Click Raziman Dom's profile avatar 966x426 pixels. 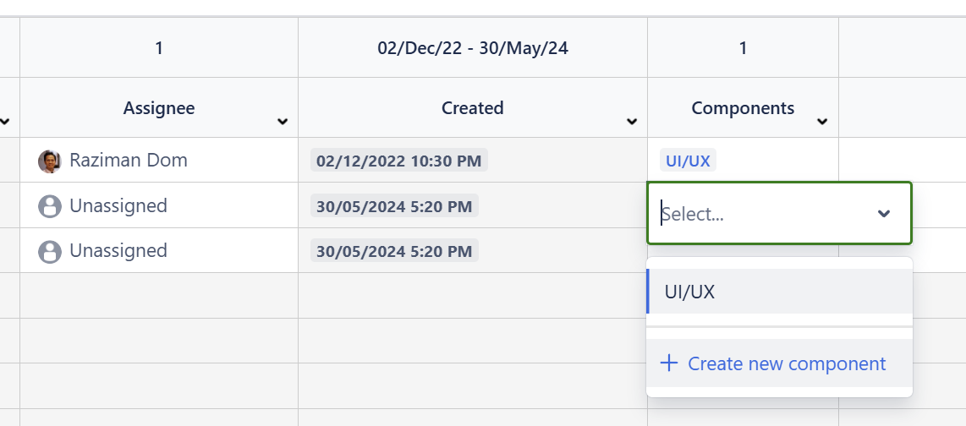pyautogui.click(x=50, y=161)
